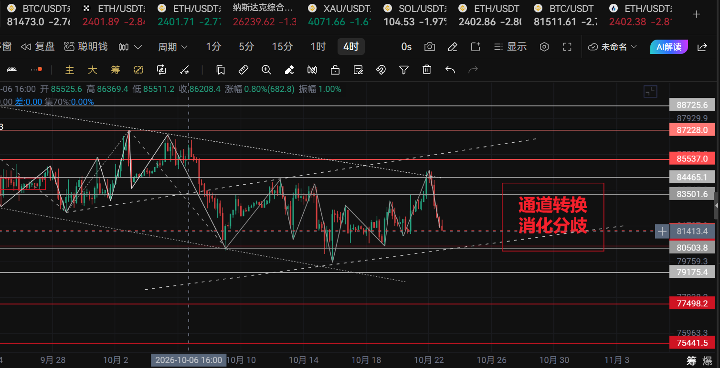Click the add-layout plus square icon
This screenshot has height=368, width=720.
pyautogui.click(x=476, y=47)
